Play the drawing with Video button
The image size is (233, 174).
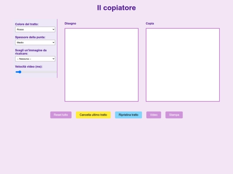pyautogui.click(x=154, y=115)
